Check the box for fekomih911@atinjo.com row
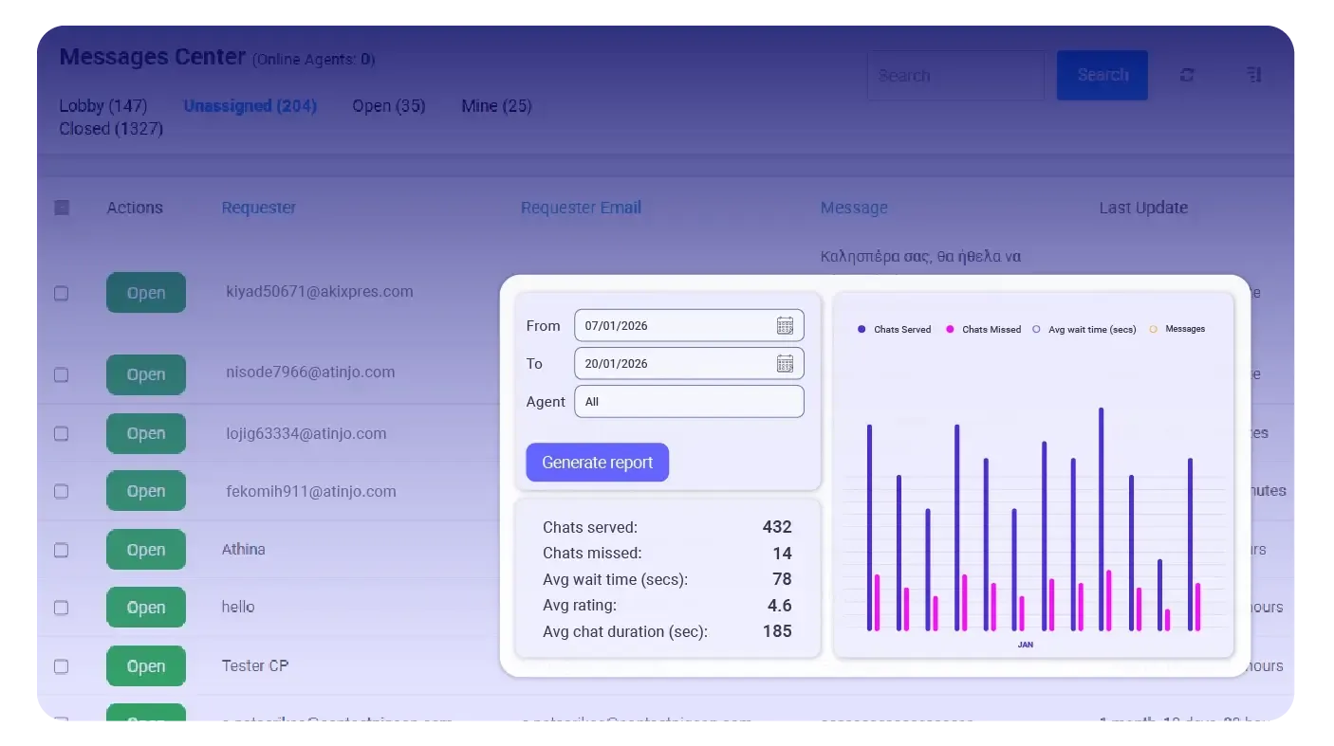The height and width of the screenshot is (746, 1334). coord(62,491)
